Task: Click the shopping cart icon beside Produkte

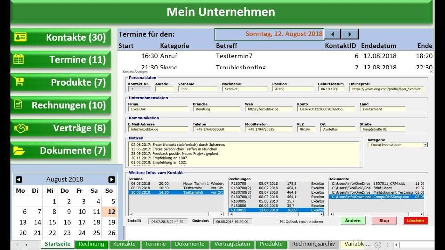Action: click(x=19, y=82)
